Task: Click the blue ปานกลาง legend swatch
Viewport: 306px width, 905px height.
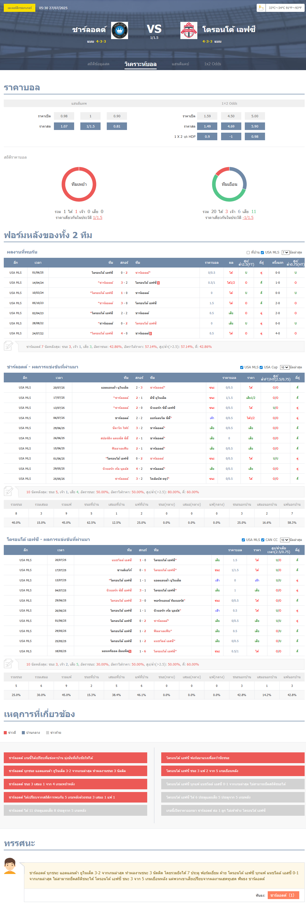Action: (23, 733)
